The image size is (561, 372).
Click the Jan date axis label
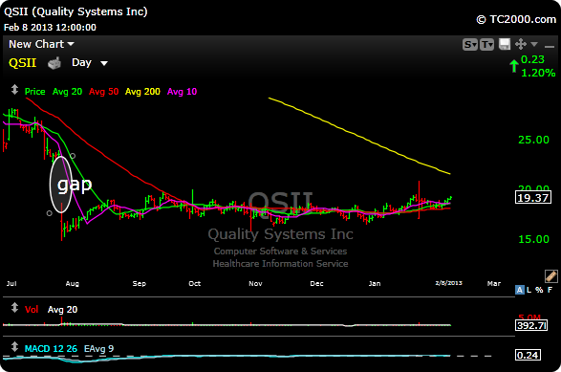click(x=375, y=284)
